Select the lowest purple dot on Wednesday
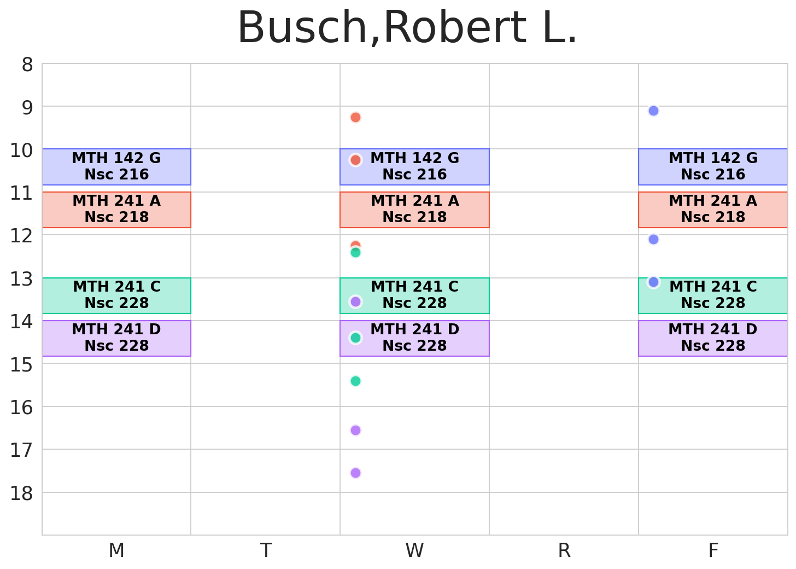This screenshot has height=569, width=796. (x=355, y=473)
